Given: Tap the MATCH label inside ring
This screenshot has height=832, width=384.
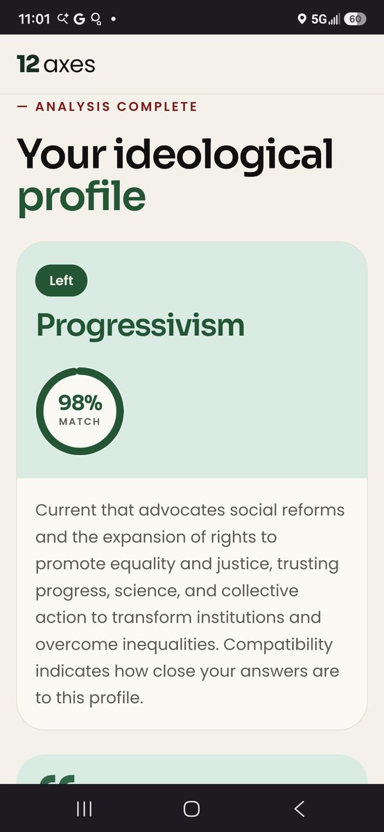Looking at the screenshot, I should [80, 422].
